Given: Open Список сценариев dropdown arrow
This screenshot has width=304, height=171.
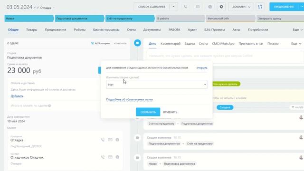Looking at the screenshot, I should point(173,7).
